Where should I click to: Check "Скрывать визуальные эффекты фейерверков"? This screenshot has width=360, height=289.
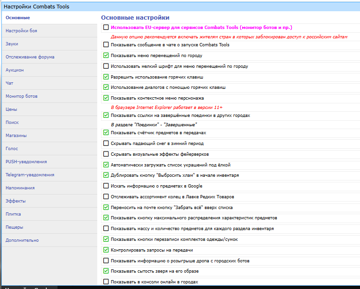pyautogui.click(x=106, y=154)
